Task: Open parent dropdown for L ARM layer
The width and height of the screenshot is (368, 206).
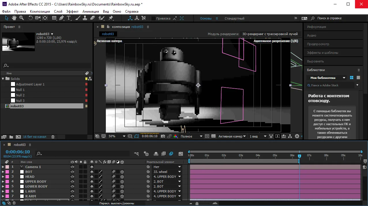Action: 179,191
